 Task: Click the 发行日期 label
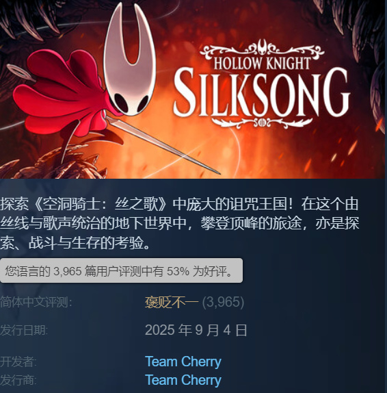click(24, 330)
